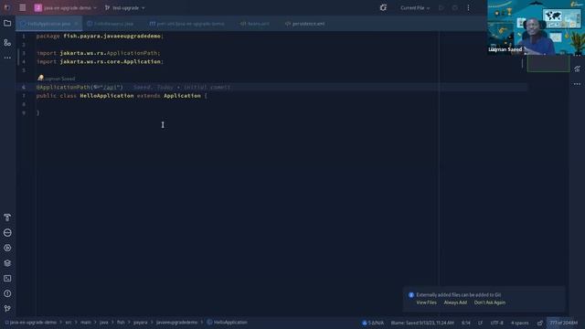Click the status bar widget left of Blame entry
This screenshot has height=329, width=585.
pos(373,323)
